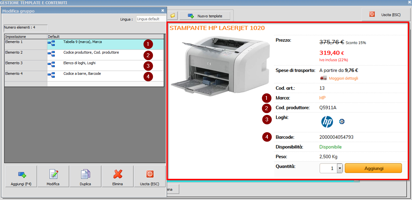Image resolution: width=412 pixels, height=200 pixels.
Task: Follow the HP brand link next to Marca
Action: click(323, 98)
